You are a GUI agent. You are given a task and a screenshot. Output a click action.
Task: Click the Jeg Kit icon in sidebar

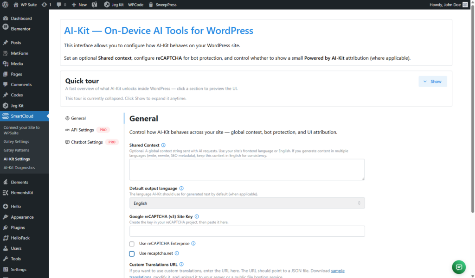(x=6, y=106)
